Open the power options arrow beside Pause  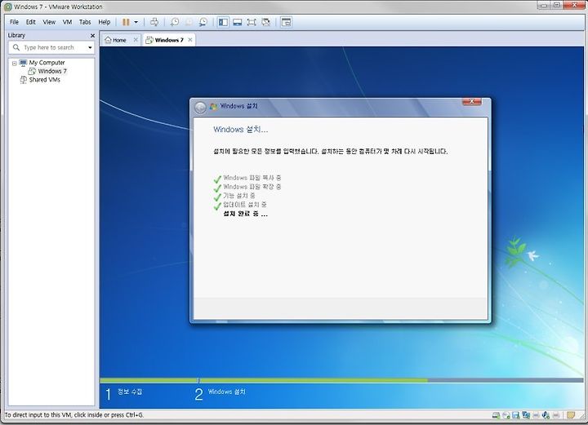pyautogui.click(x=136, y=22)
